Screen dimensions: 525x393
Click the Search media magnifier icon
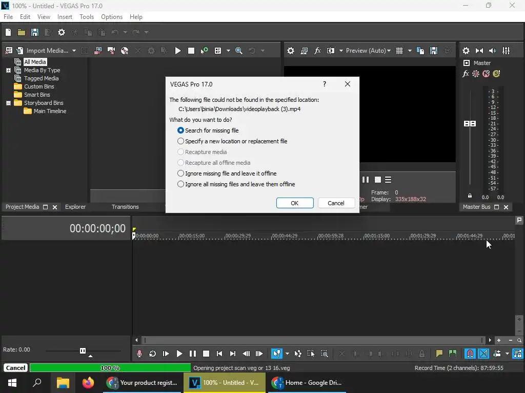239,51
